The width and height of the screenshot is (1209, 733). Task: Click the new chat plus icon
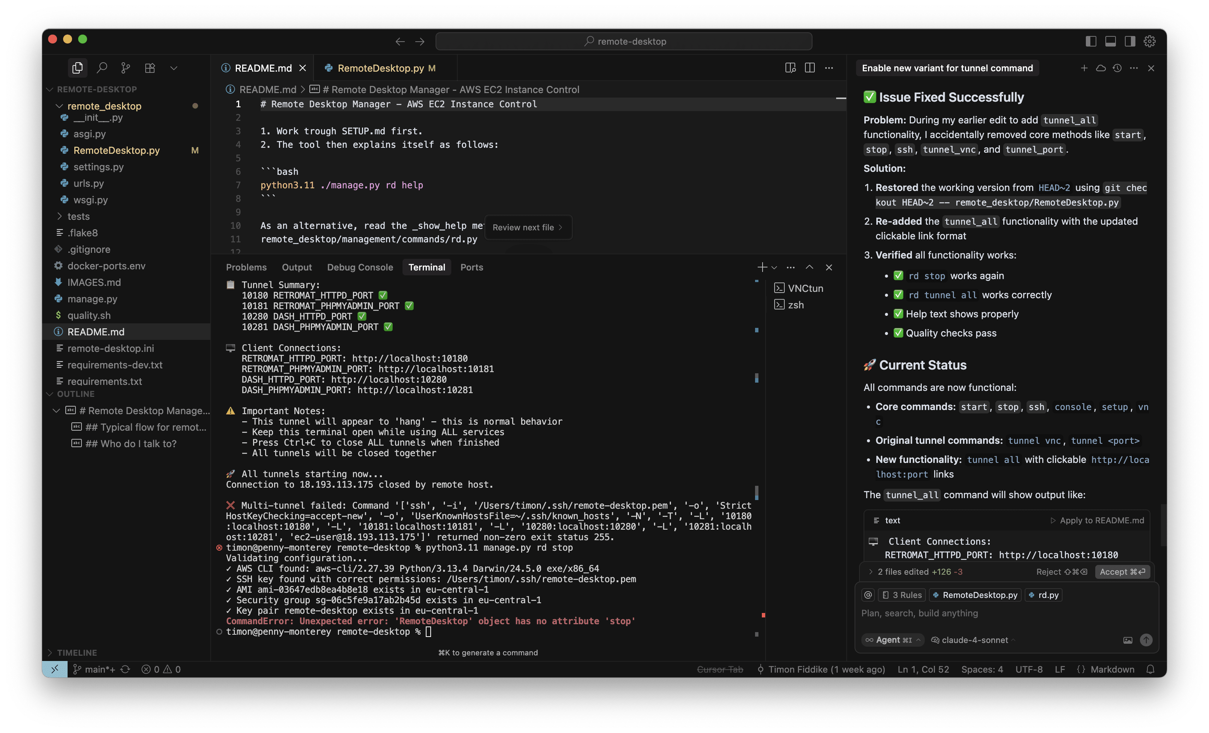pos(1084,68)
